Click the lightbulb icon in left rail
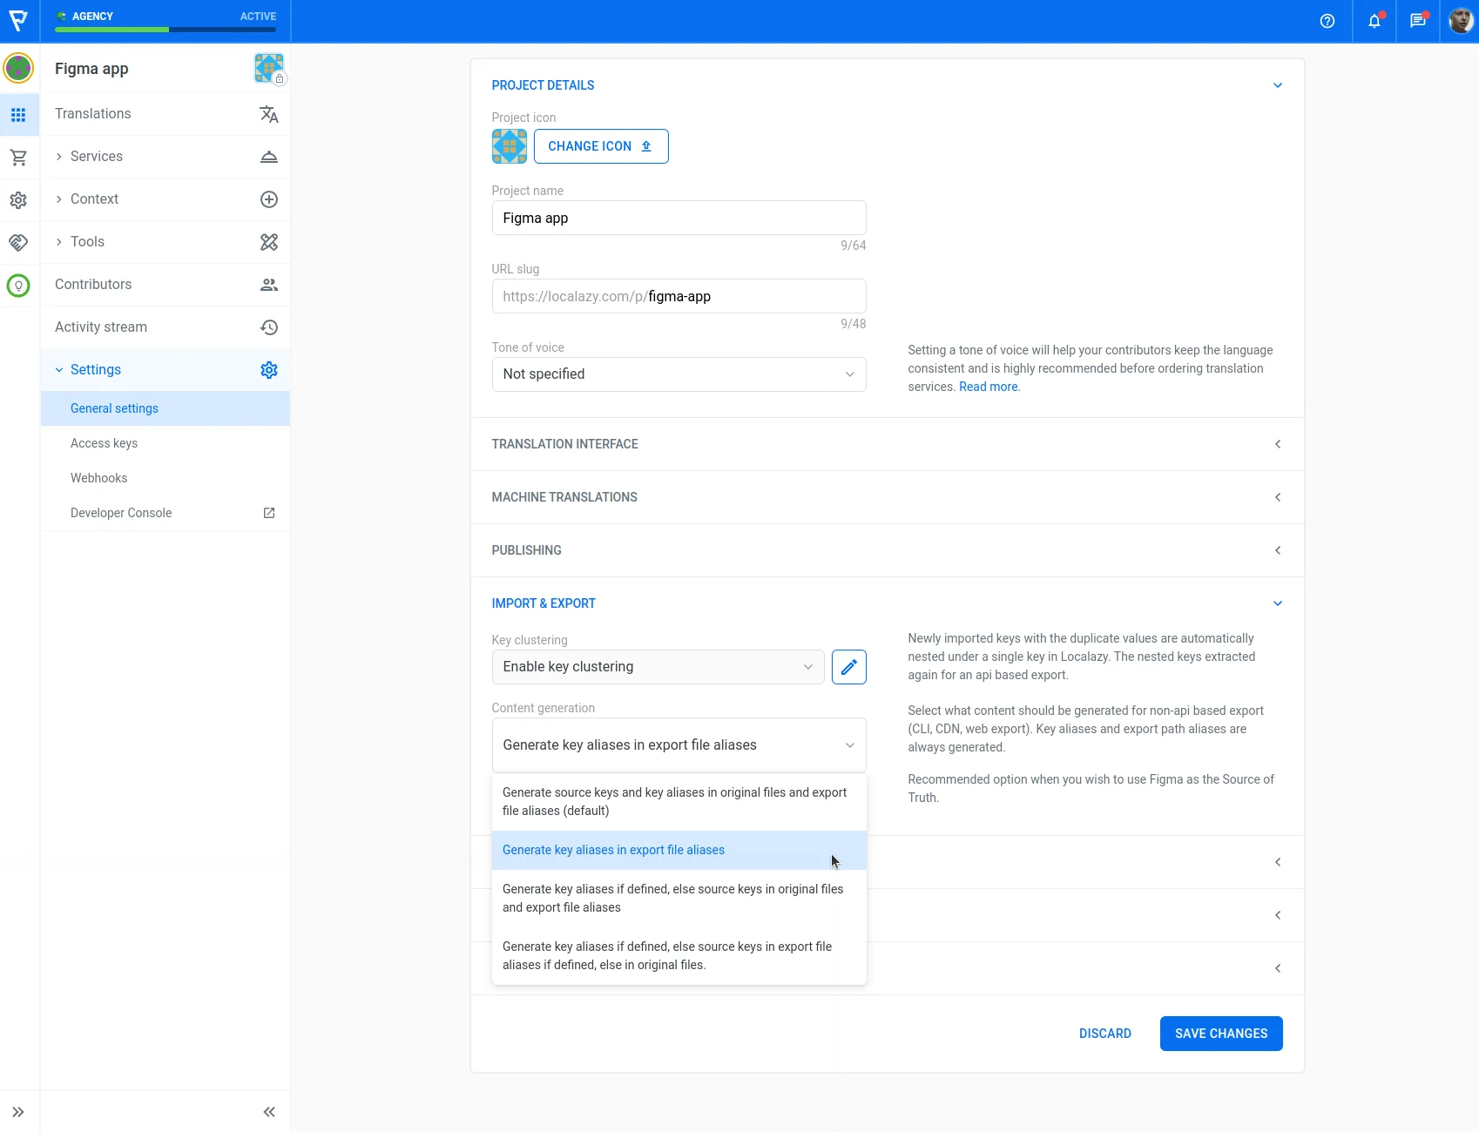 coord(18,286)
